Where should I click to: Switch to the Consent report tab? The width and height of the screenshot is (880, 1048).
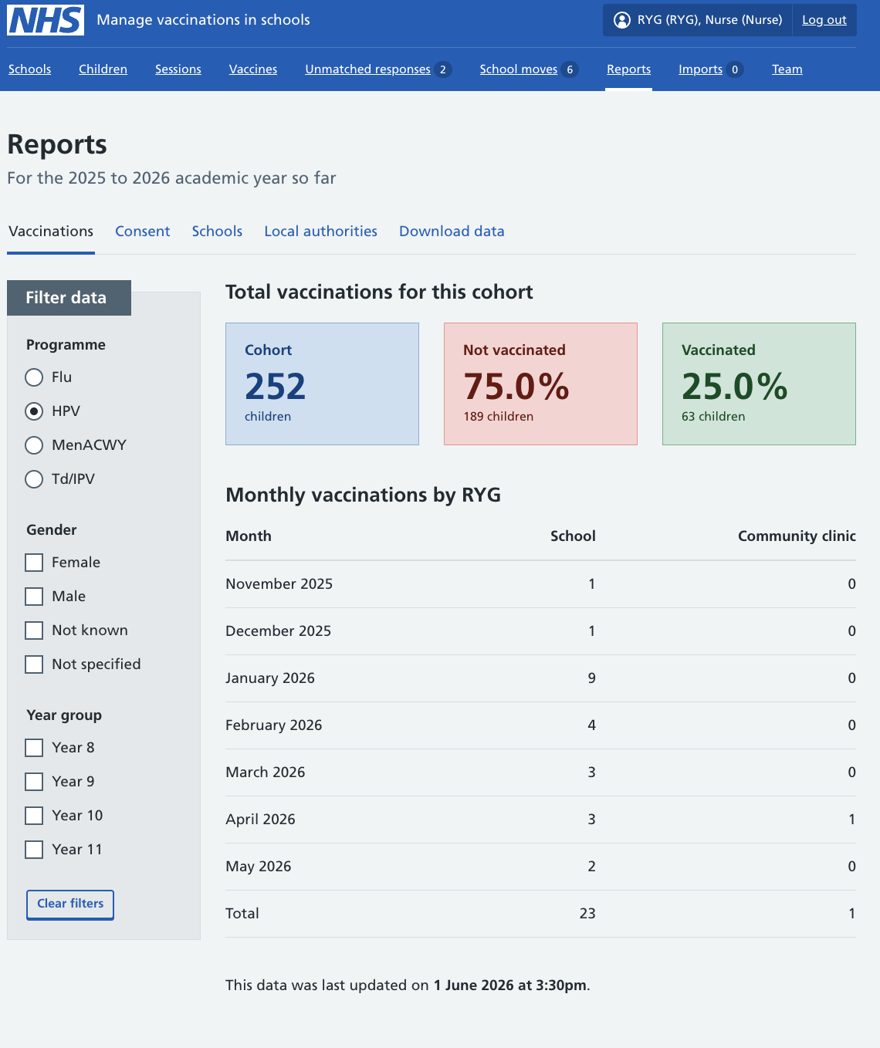pos(143,232)
